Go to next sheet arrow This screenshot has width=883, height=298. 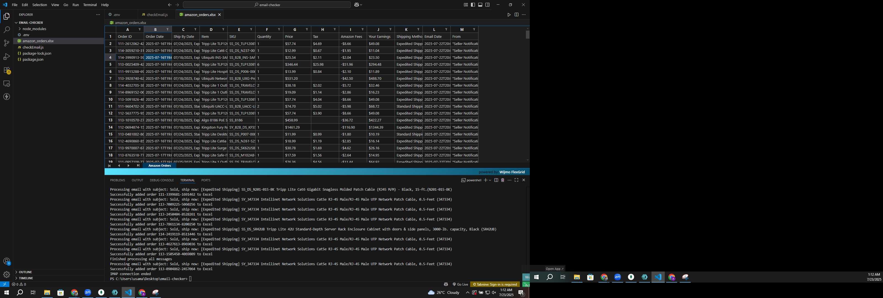(129, 166)
